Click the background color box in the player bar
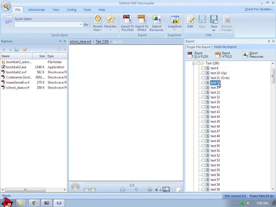The image size is (276, 207). tap(178, 189)
